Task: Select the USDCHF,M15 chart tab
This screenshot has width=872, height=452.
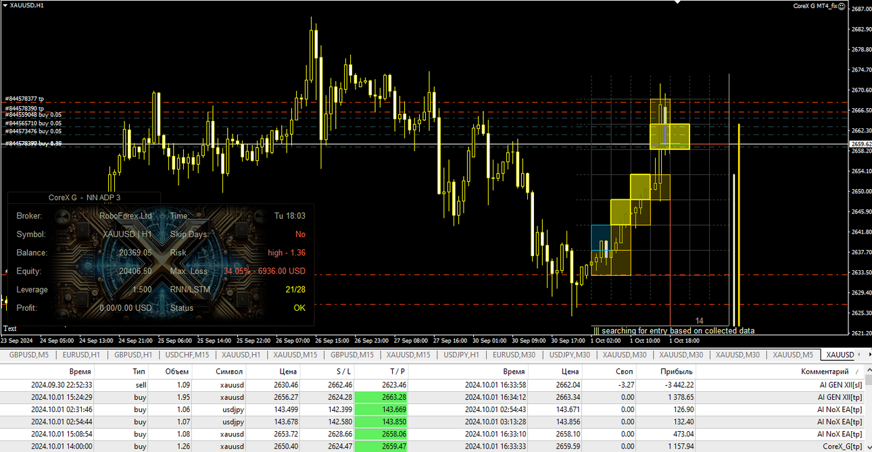Action: (187, 355)
